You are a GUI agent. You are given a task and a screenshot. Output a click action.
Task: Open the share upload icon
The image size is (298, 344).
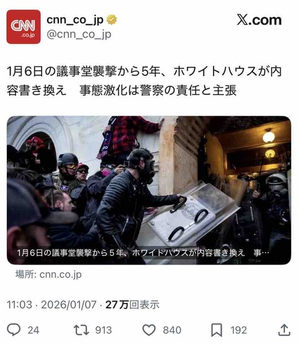(284, 330)
